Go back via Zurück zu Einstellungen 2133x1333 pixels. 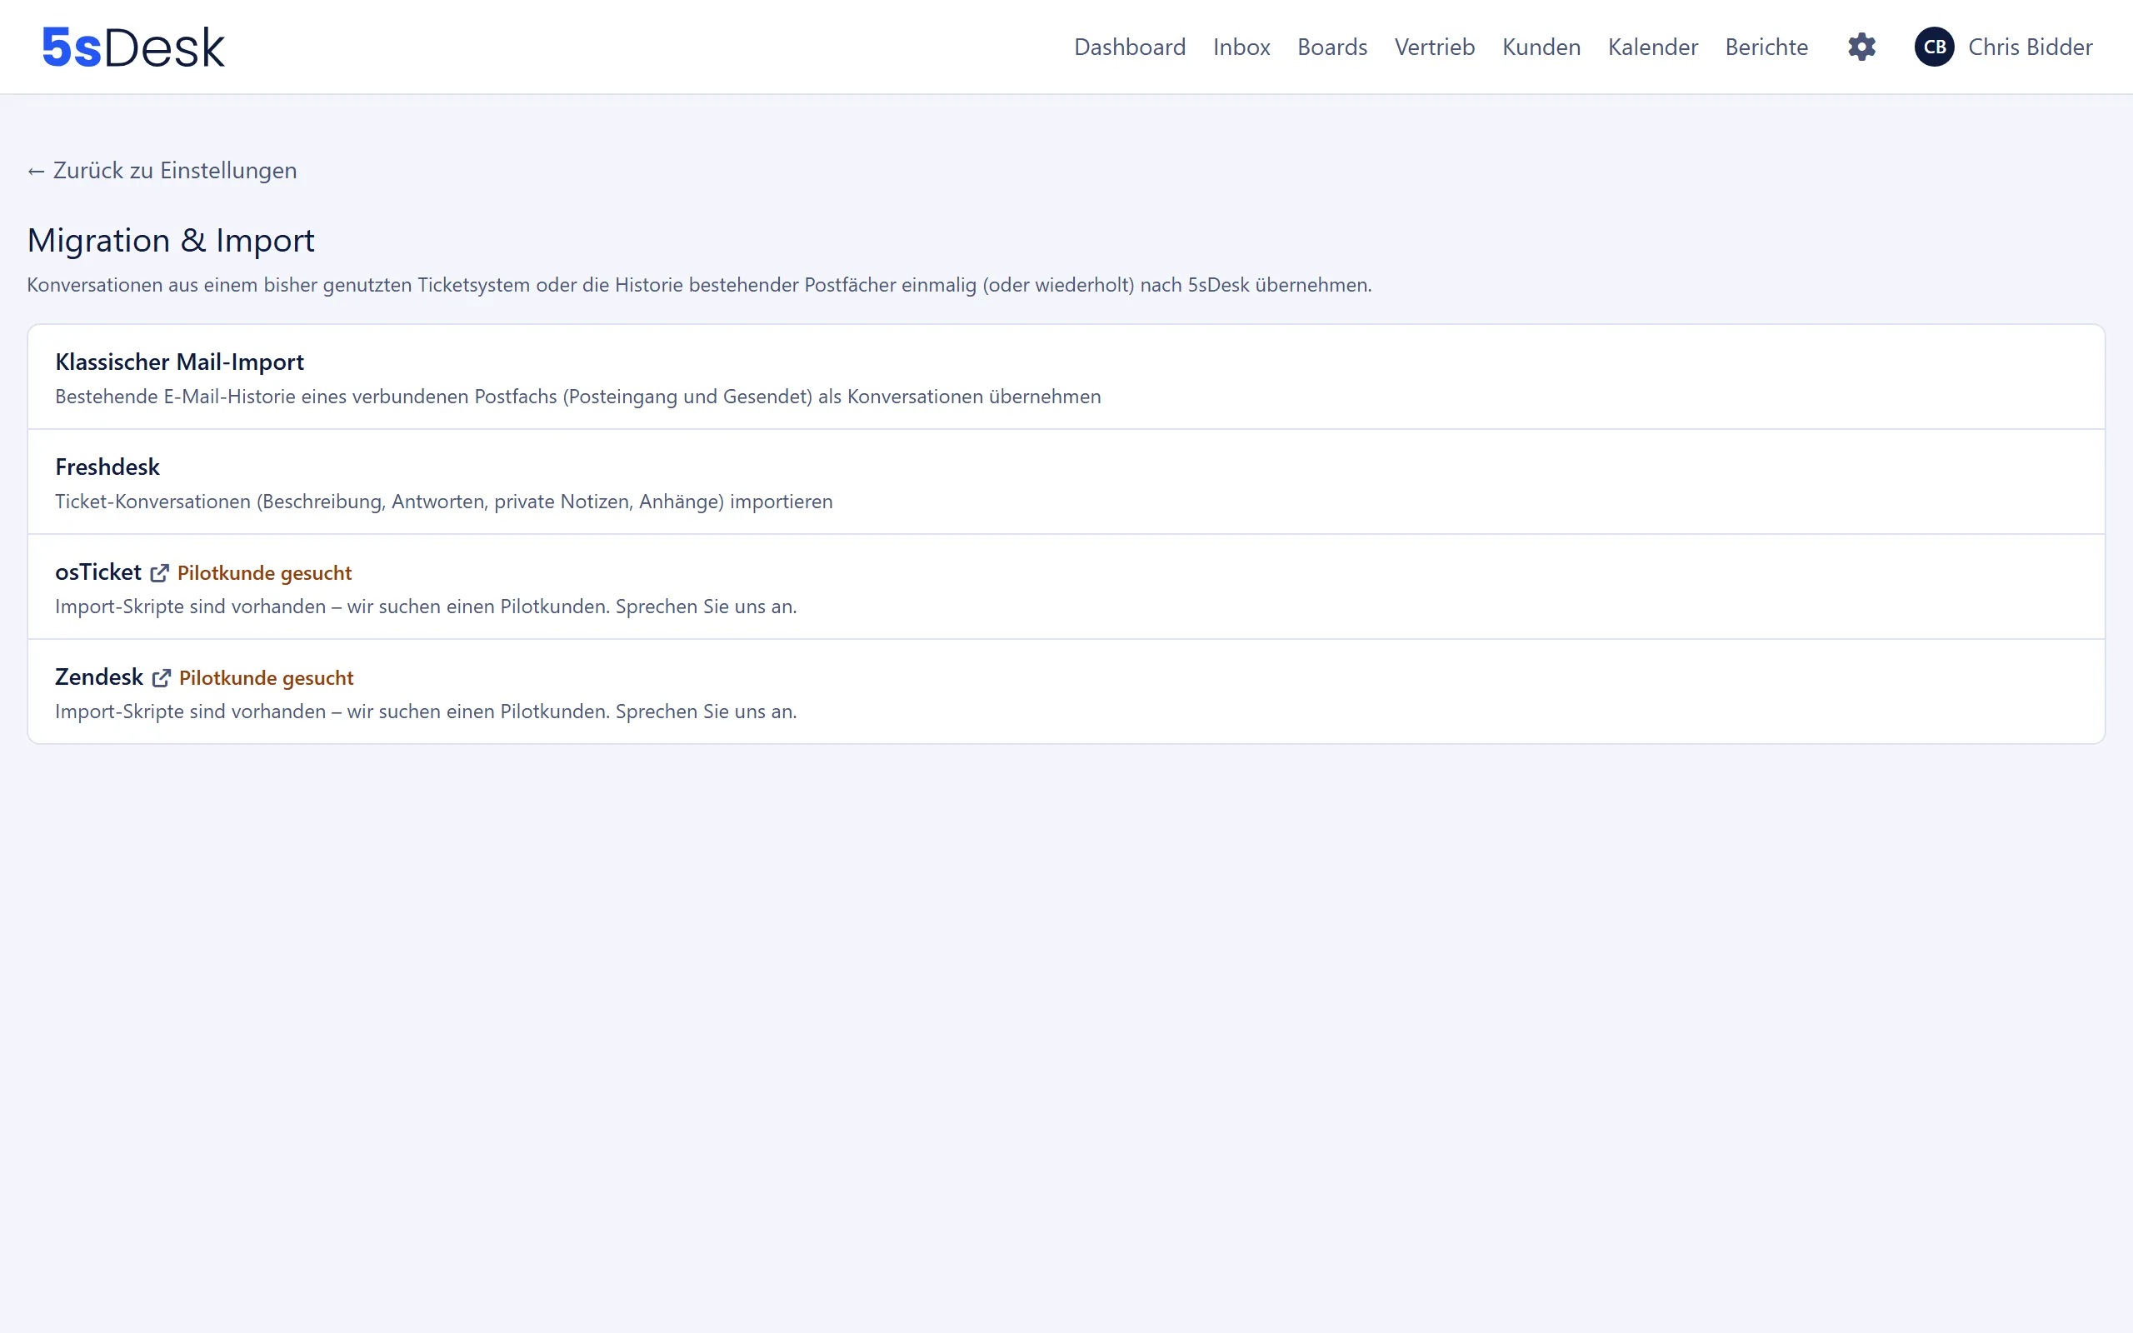coord(162,170)
